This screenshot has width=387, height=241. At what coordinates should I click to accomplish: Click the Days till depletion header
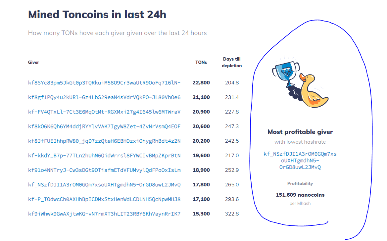click(232, 62)
